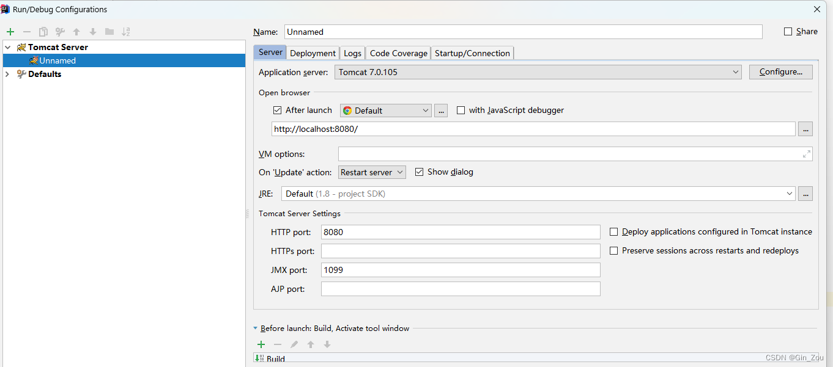Screen dimensions: 833x367
Task: Create new folder for configurations
Action: tap(109, 32)
